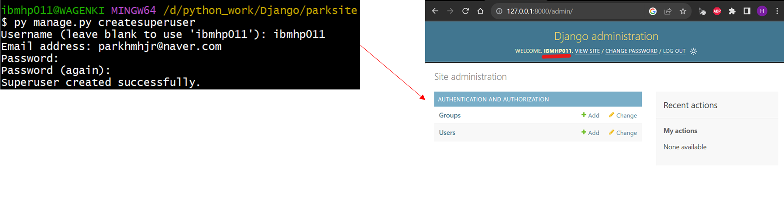Viewport: 784px width, 199px height.
Task: Open Authentication and Authorization section header
Action: pos(493,99)
